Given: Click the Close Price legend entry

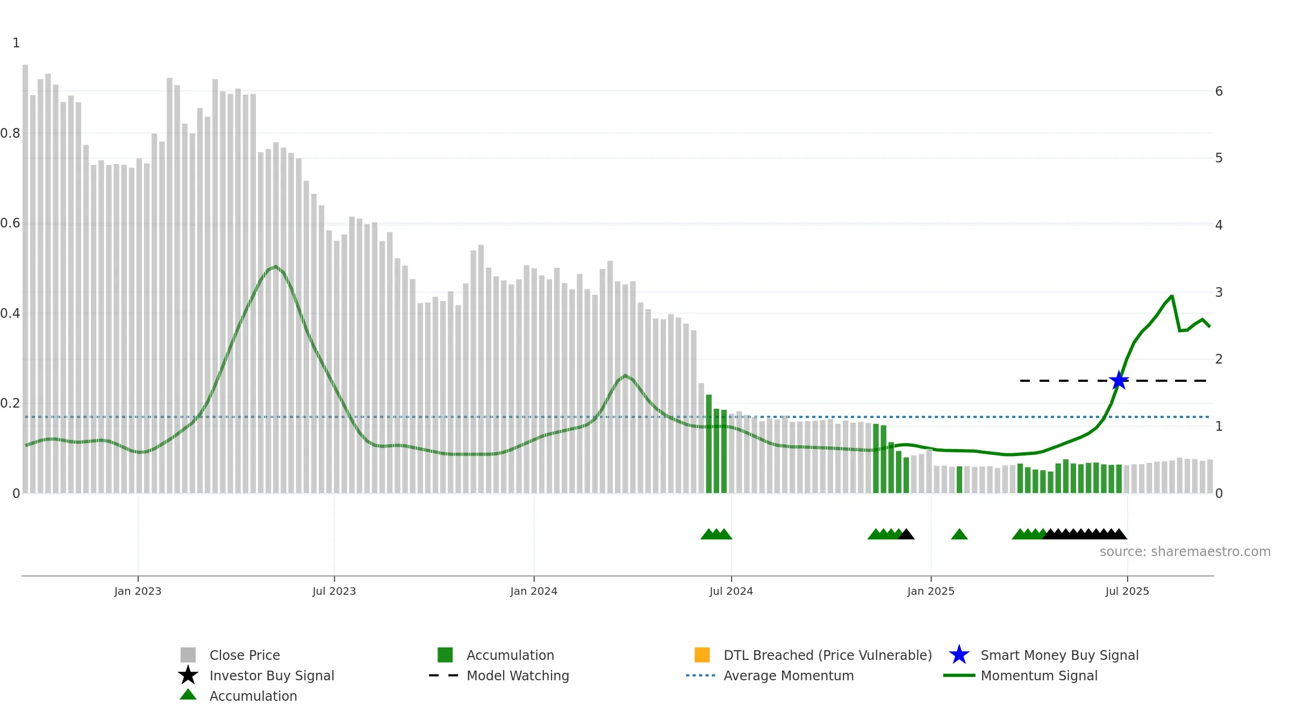Looking at the screenshot, I should 230,655.
